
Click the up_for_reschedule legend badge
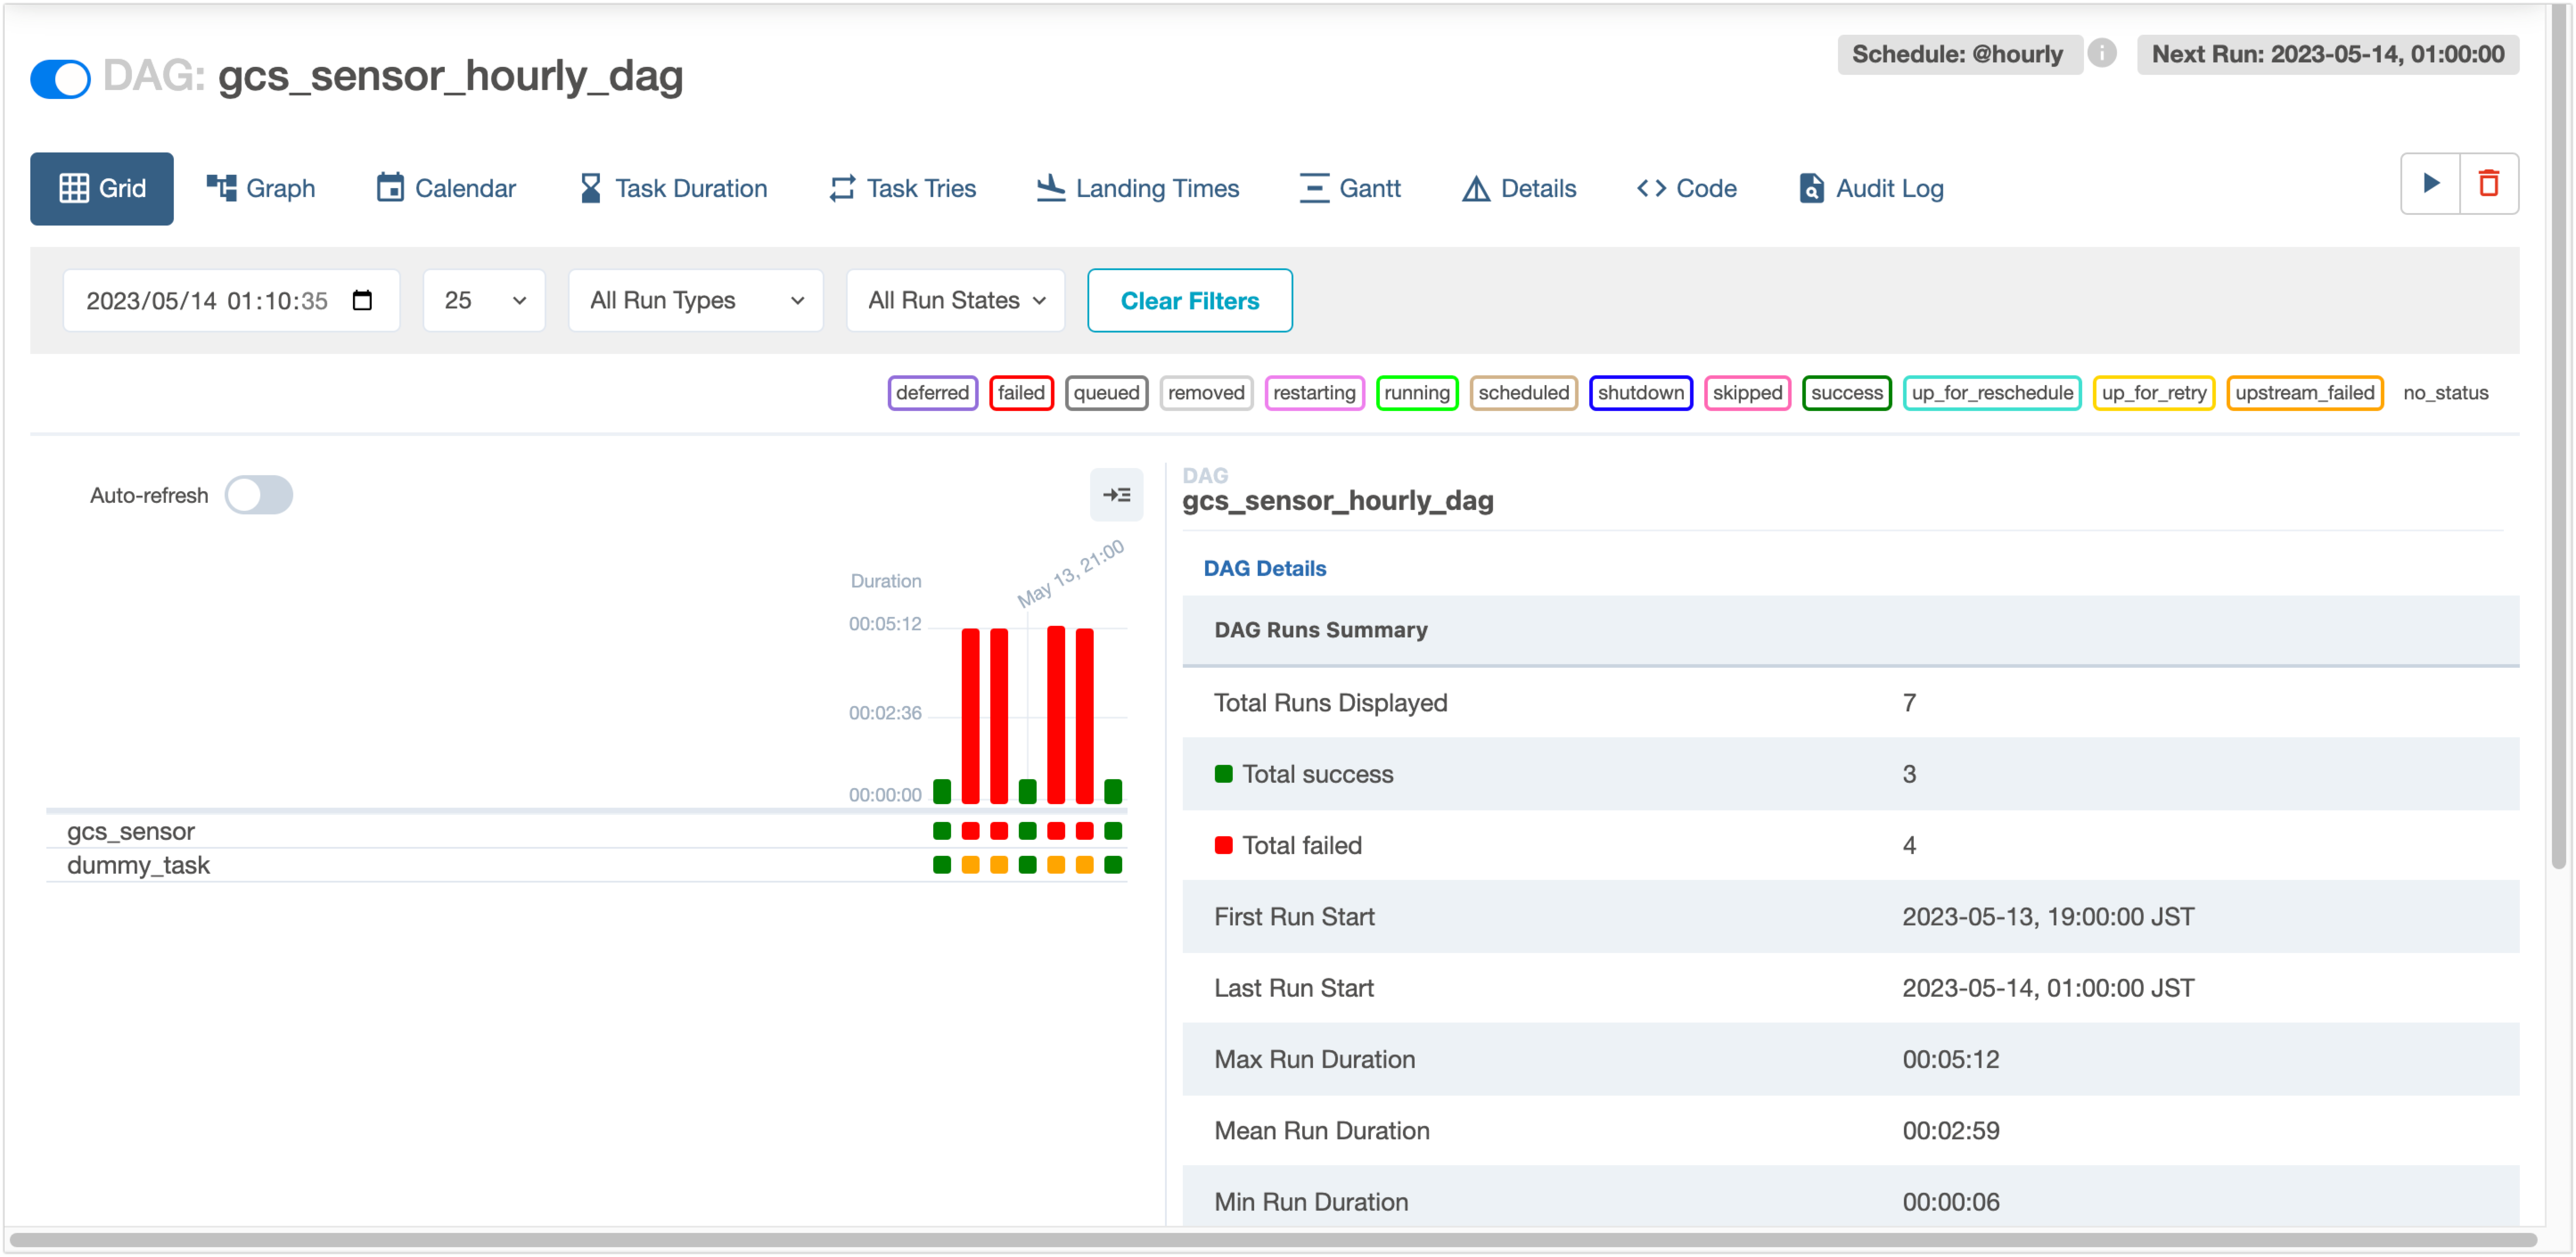1992,393
